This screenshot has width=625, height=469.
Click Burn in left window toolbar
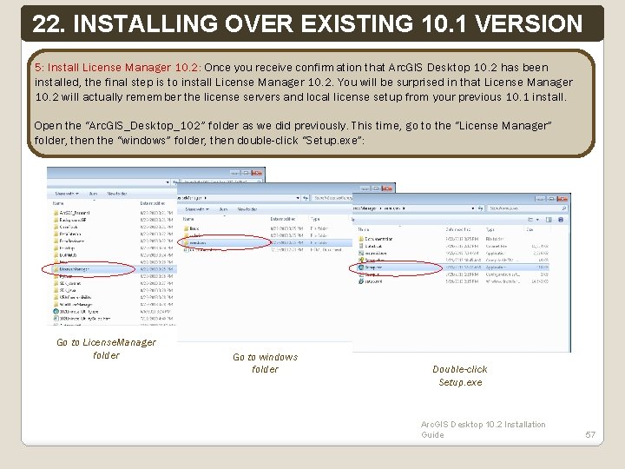coord(93,194)
